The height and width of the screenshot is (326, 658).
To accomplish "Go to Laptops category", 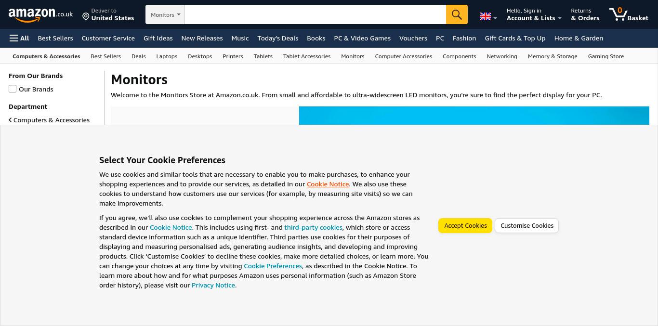I will tap(167, 56).
